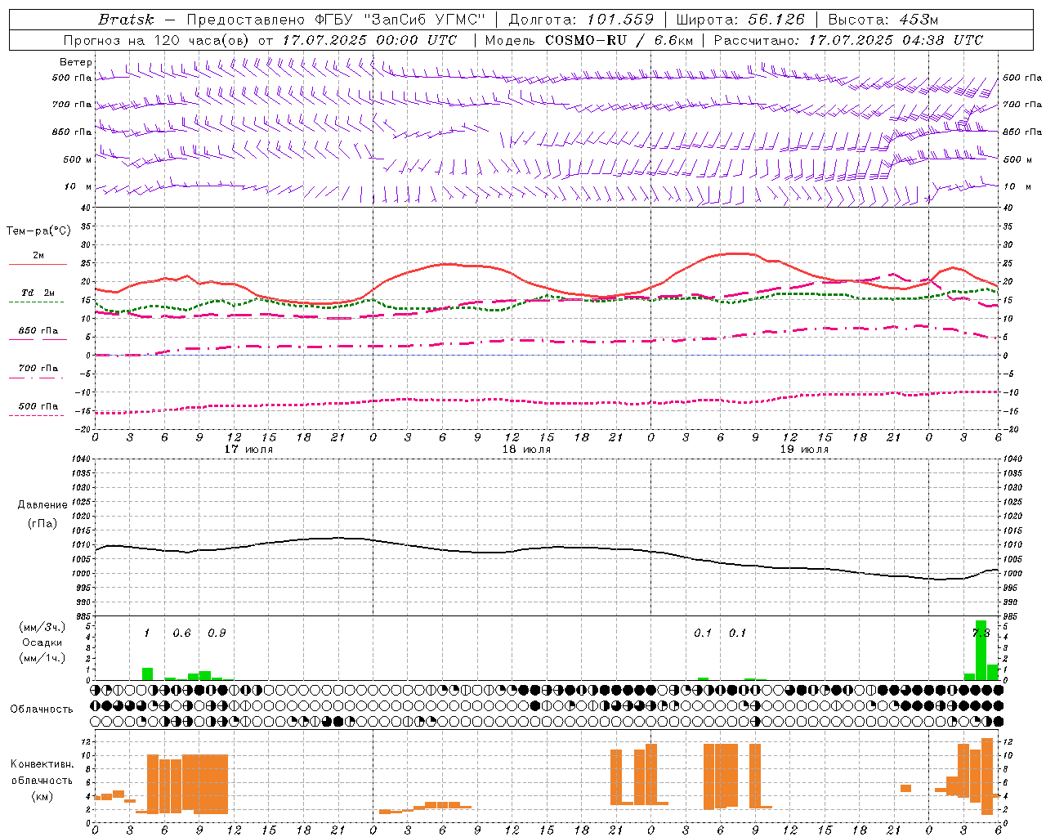
Task: Click the 'Конвективн.' convective cloud label
Action: pos(42,764)
